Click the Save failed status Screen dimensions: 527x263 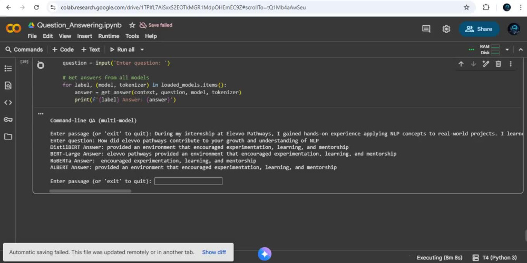156,25
